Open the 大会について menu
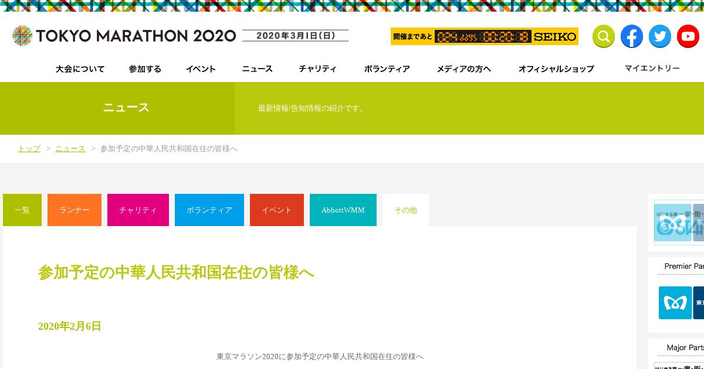 (x=80, y=69)
